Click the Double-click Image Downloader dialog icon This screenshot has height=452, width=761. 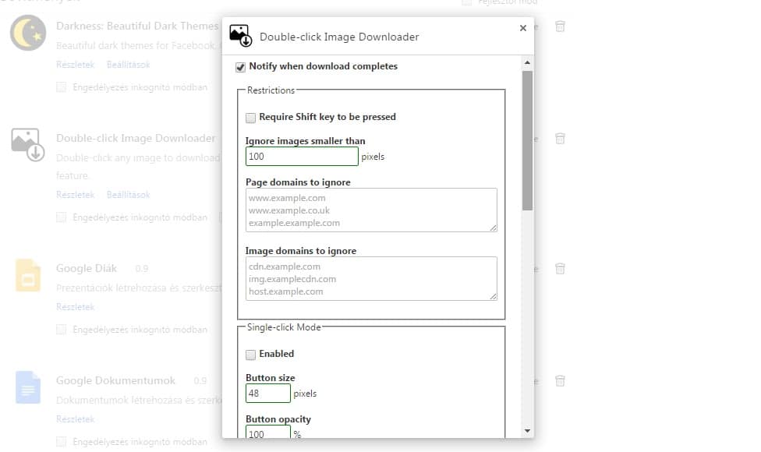tap(241, 36)
